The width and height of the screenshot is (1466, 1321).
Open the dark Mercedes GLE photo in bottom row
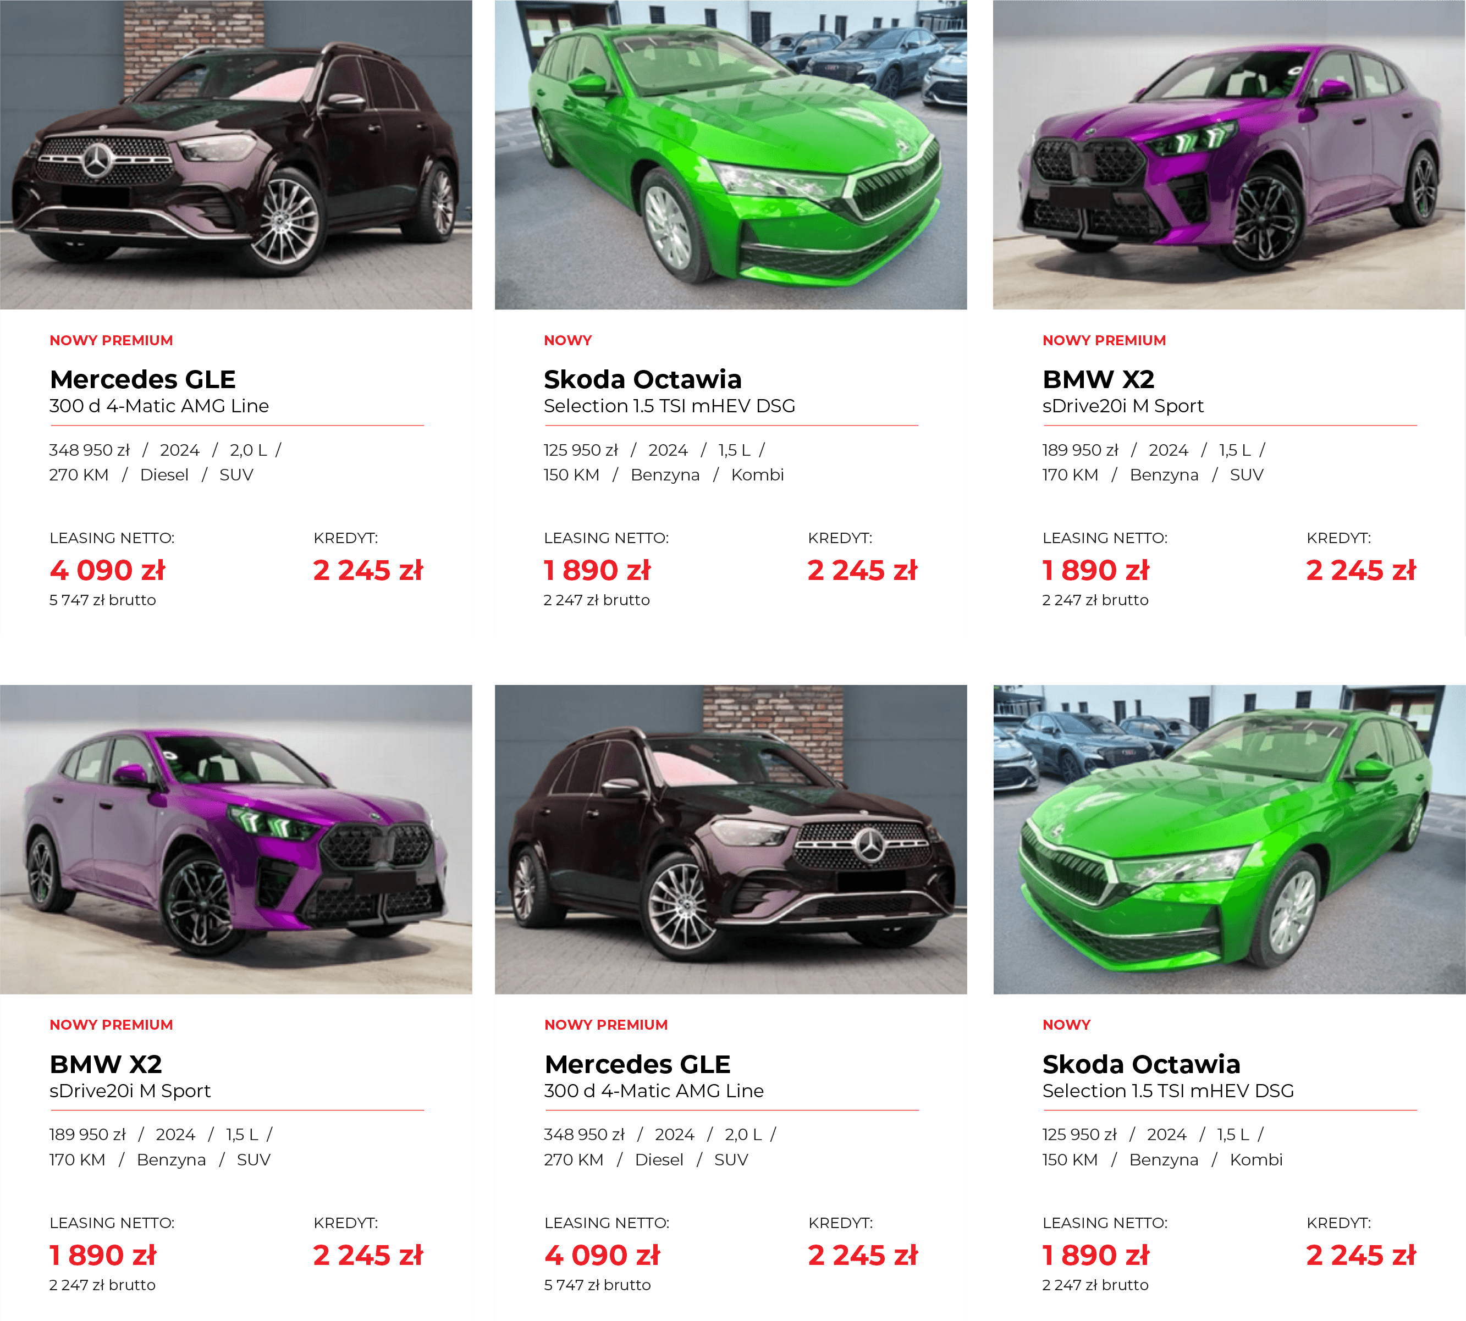click(730, 839)
